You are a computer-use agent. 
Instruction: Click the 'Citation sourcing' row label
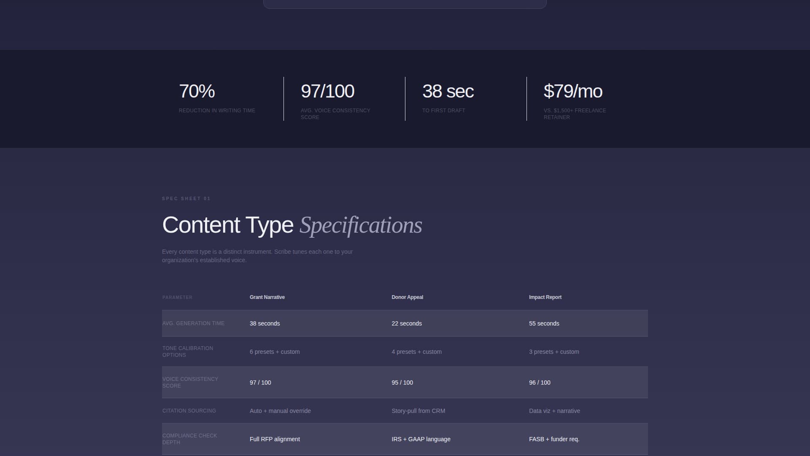[x=189, y=411]
